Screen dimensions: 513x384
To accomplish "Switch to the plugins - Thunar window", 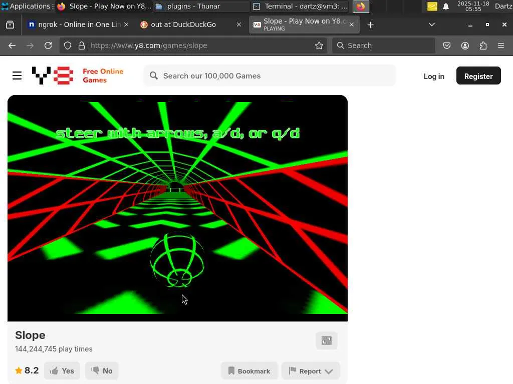I will tap(201, 6).
